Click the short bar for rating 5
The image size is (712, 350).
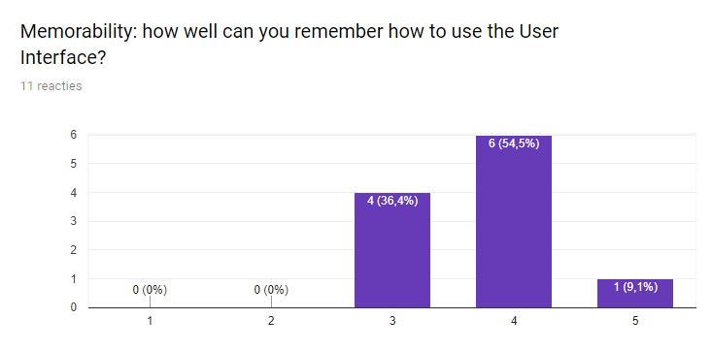pyautogui.click(x=635, y=294)
